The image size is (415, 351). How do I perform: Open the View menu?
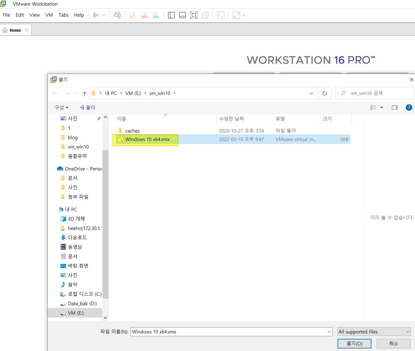[34, 15]
